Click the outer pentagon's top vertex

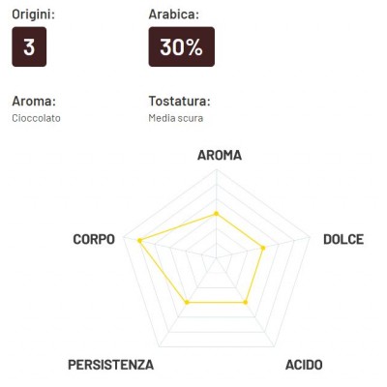217,170
